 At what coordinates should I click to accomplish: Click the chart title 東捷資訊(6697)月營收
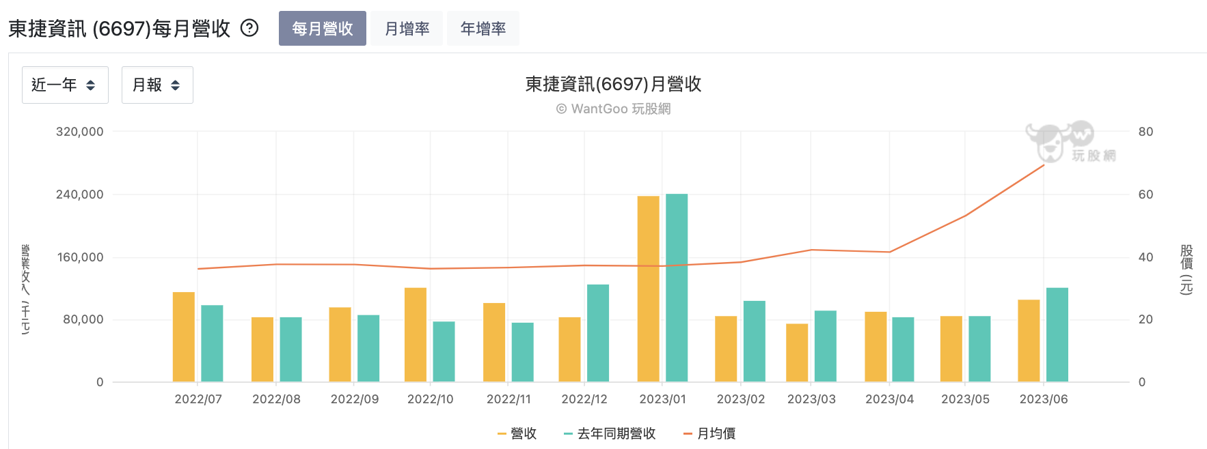tap(613, 84)
